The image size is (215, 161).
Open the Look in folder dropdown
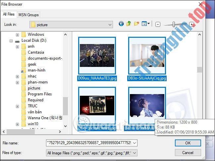[x=71, y=25]
